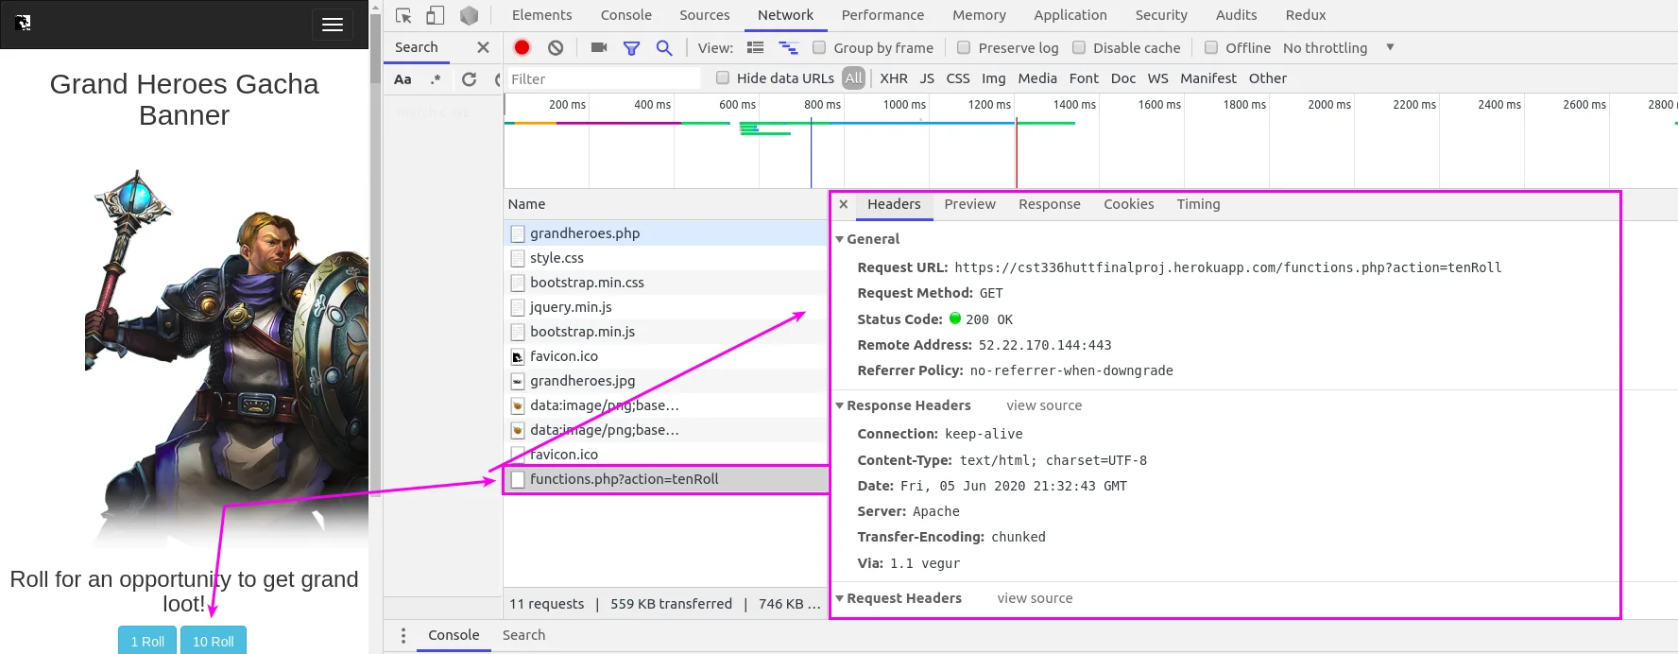Open the Timing tab of request details

(x=1198, y=204)
